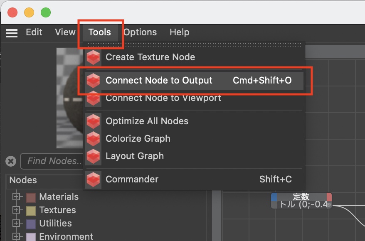
Task: Open the Edit menu
Action: 34,32
